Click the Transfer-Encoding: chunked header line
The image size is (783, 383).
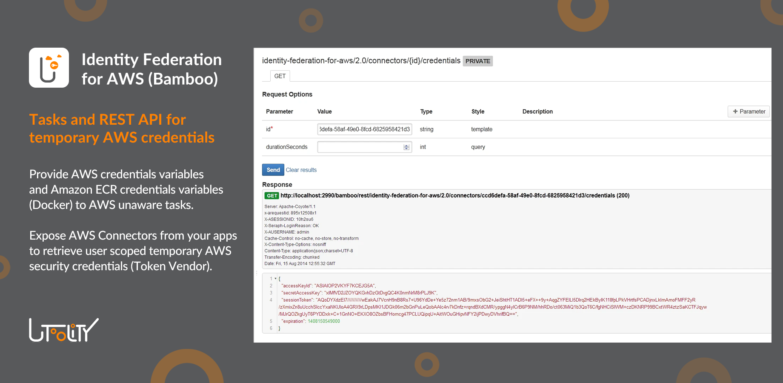(x=292, y=257)
